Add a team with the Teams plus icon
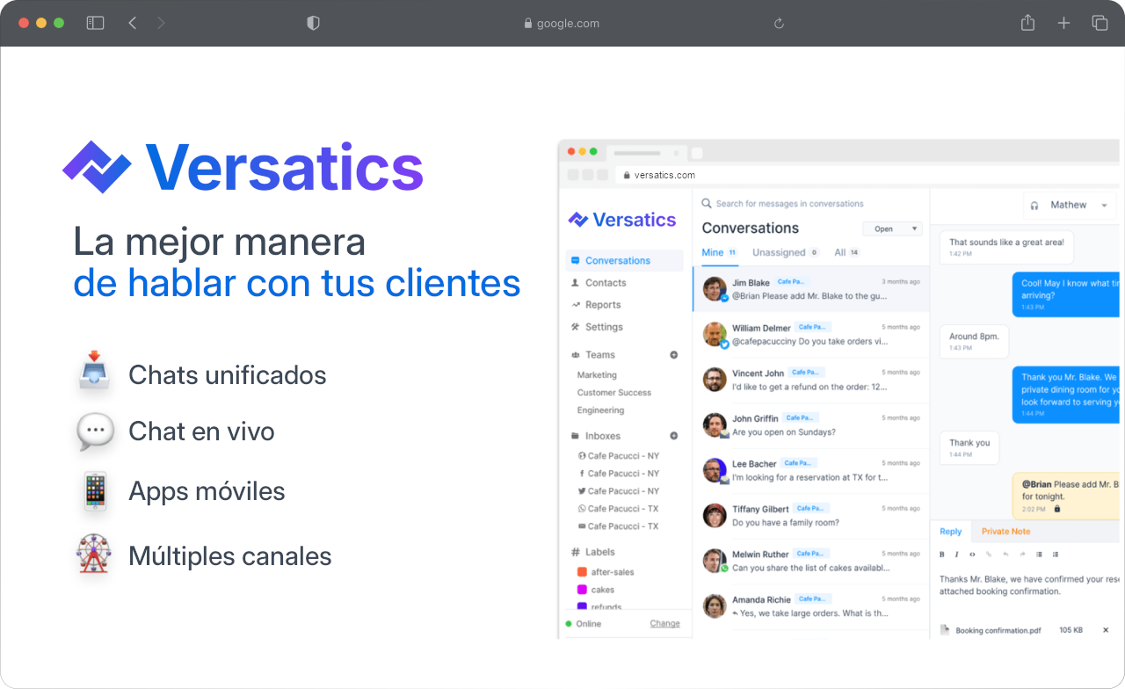This screenshot has height=689, width=1125. click(x=674, y=355)
